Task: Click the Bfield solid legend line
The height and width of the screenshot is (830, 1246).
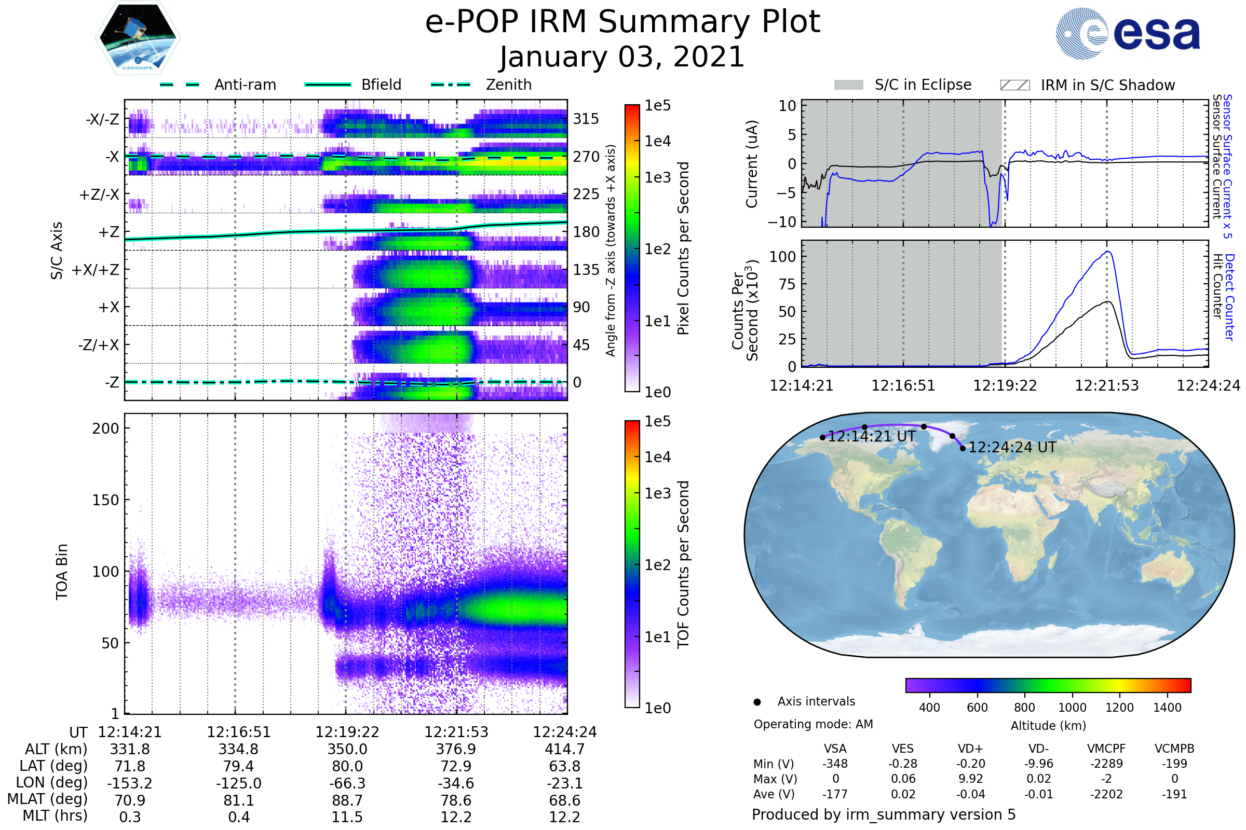Action: pyautogui.click(x=328, y=85)
